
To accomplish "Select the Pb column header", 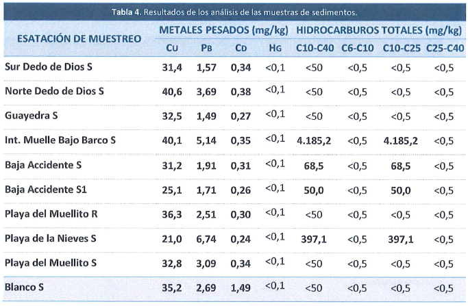I will click(x=206, y=48).
